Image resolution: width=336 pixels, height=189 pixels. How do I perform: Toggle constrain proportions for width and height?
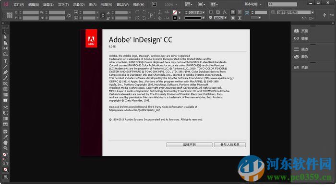[x=69, y=15]
